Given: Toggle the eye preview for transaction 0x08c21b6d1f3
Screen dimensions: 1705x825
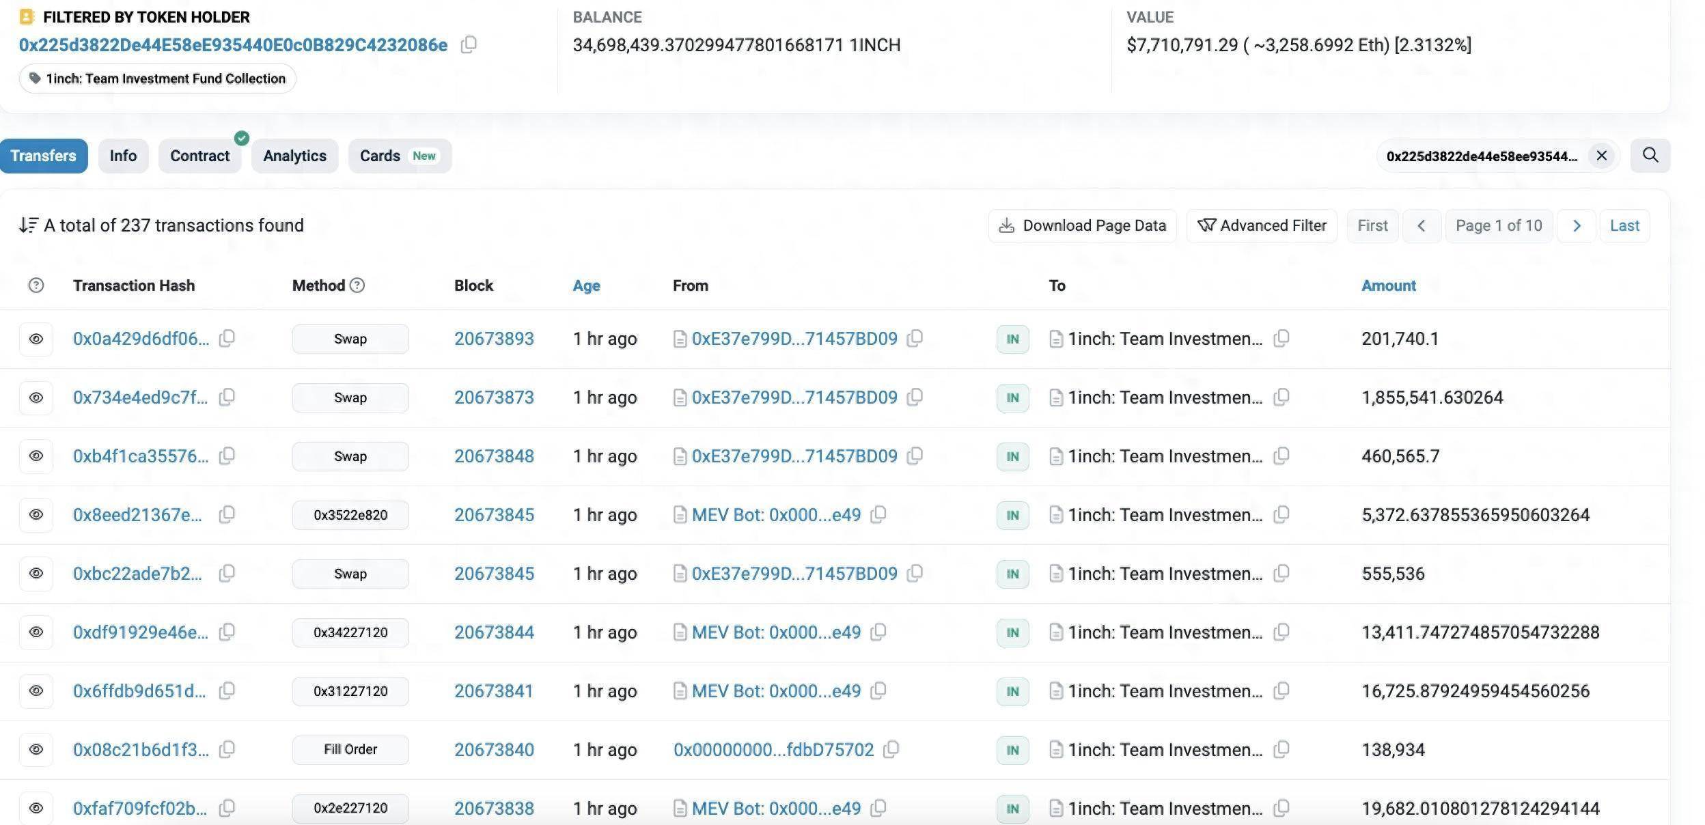Looking at the screenshot, I should (36, 750).
